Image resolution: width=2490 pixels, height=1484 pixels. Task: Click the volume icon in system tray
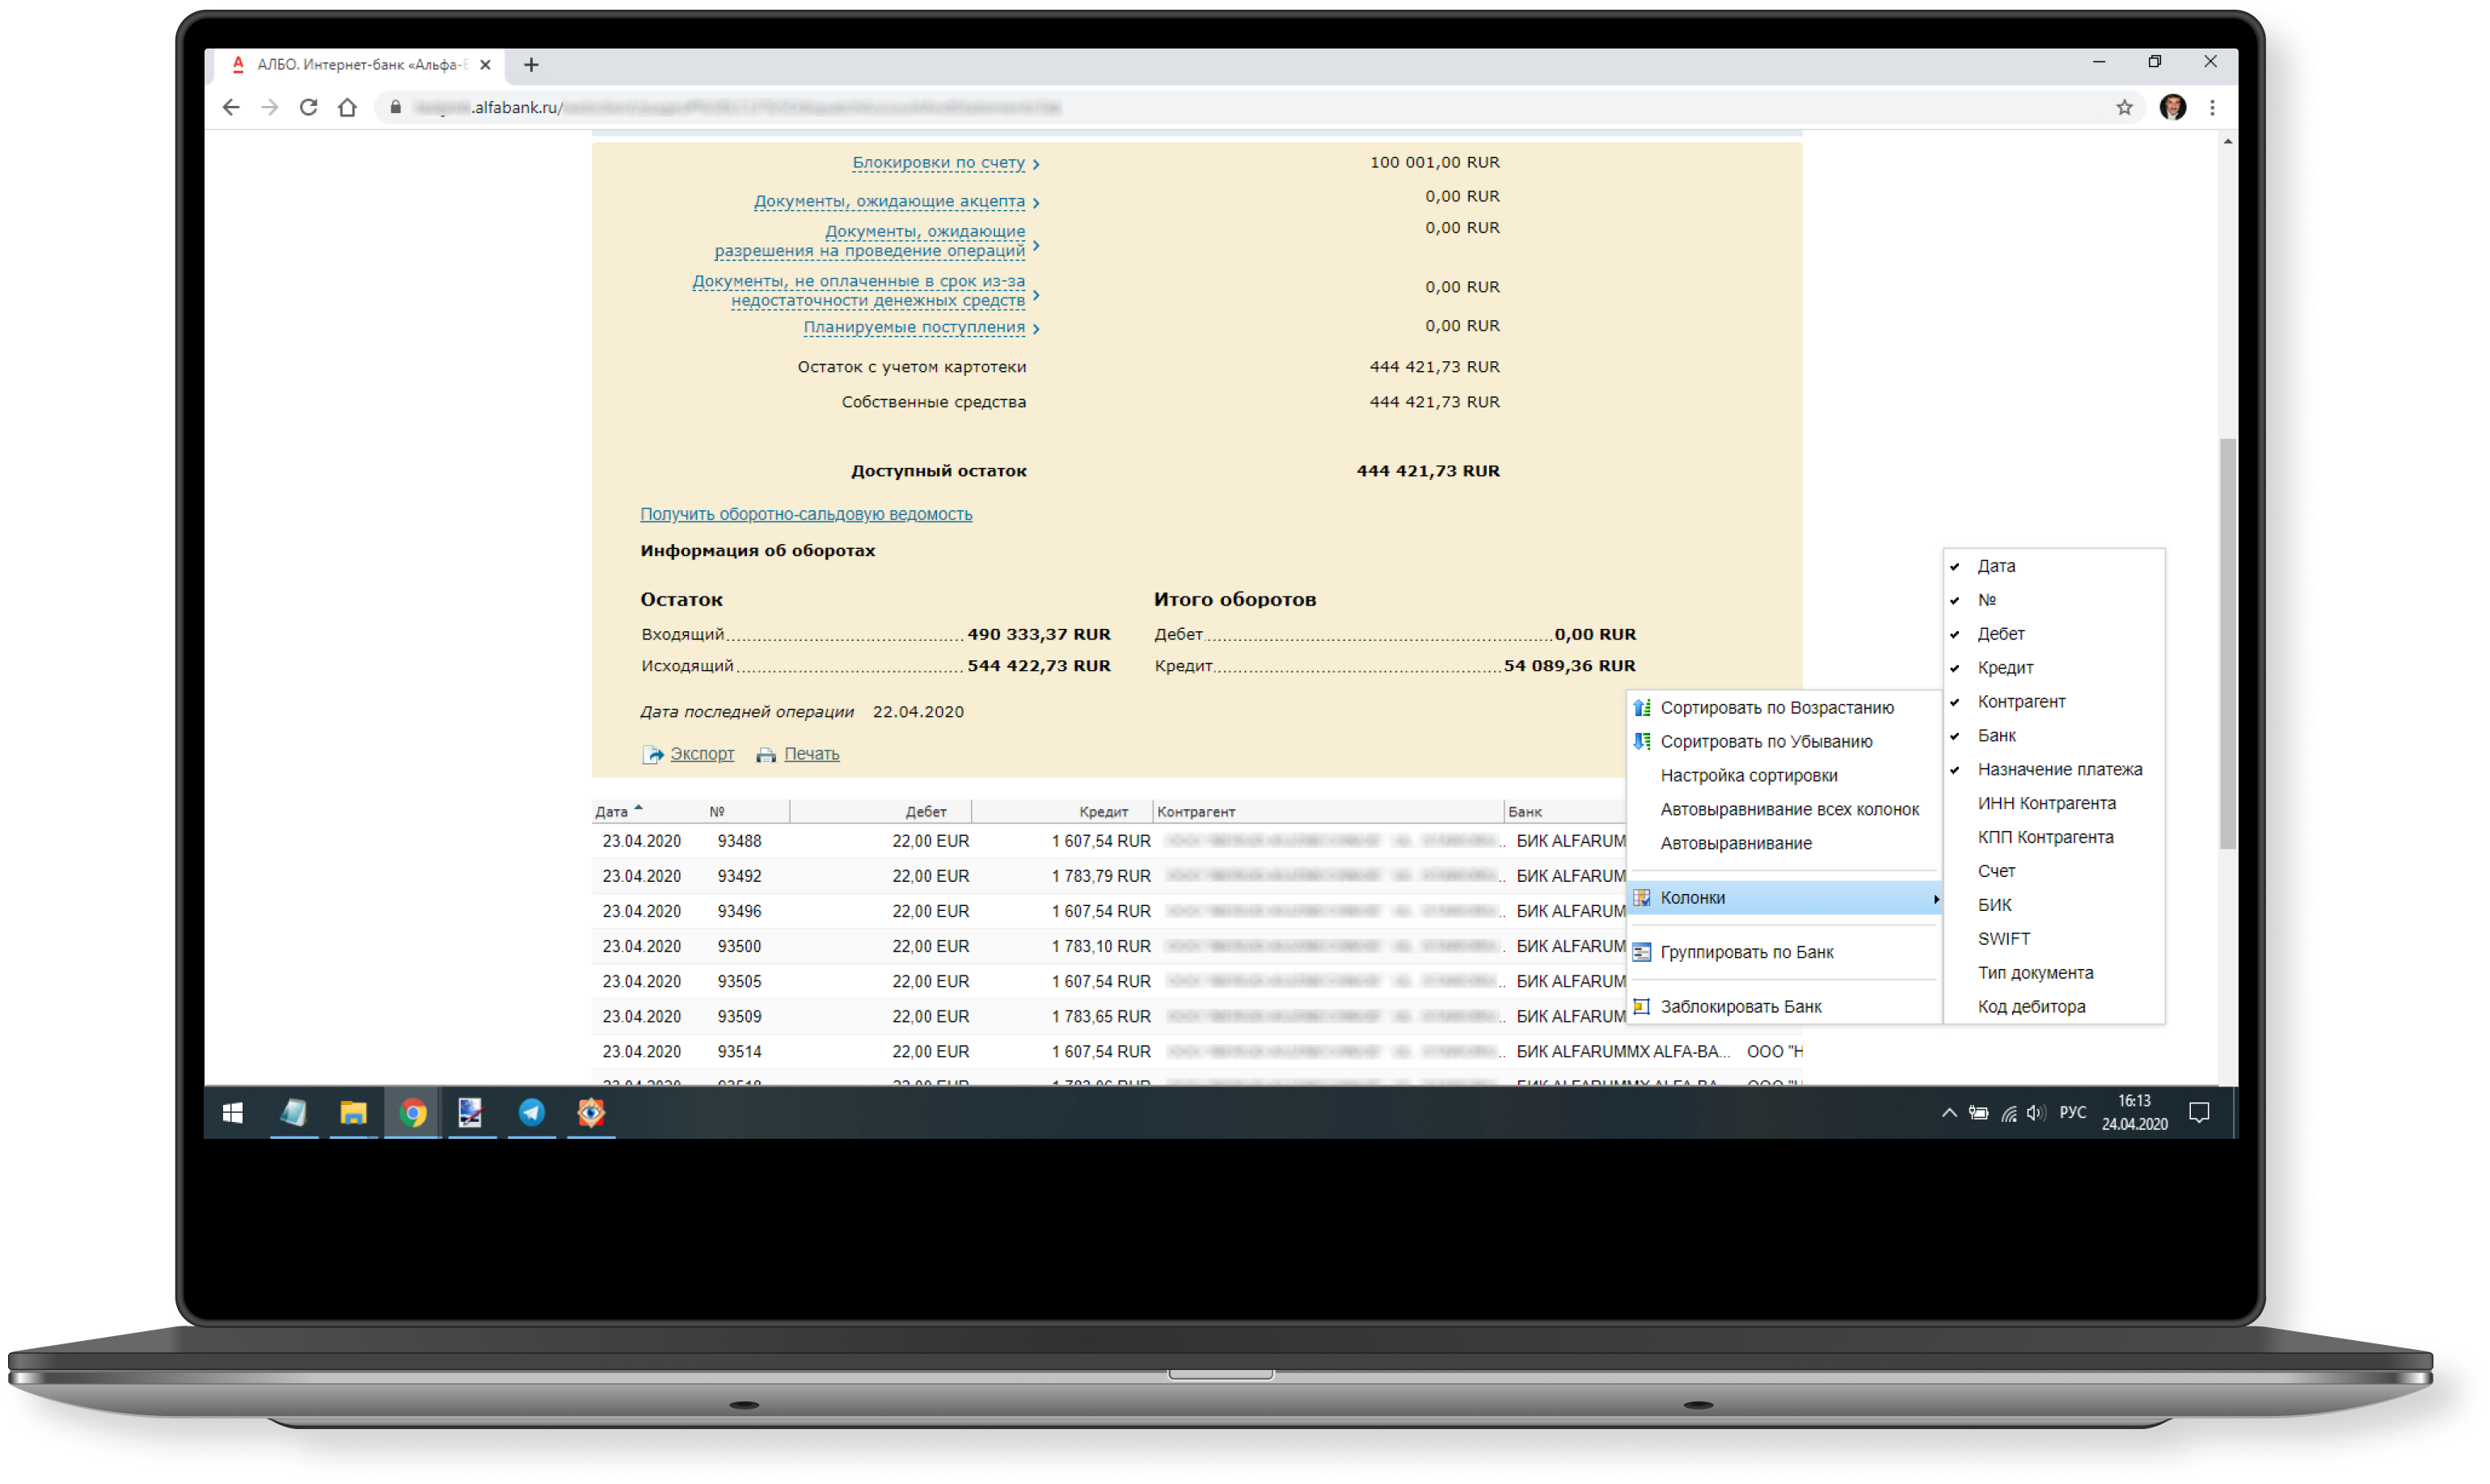tap(2036, 1113)
